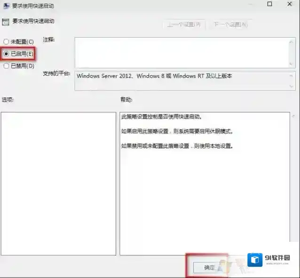Confirm with the 确定 button
This screenshot has width=300, height=278.
pos(208,267)
